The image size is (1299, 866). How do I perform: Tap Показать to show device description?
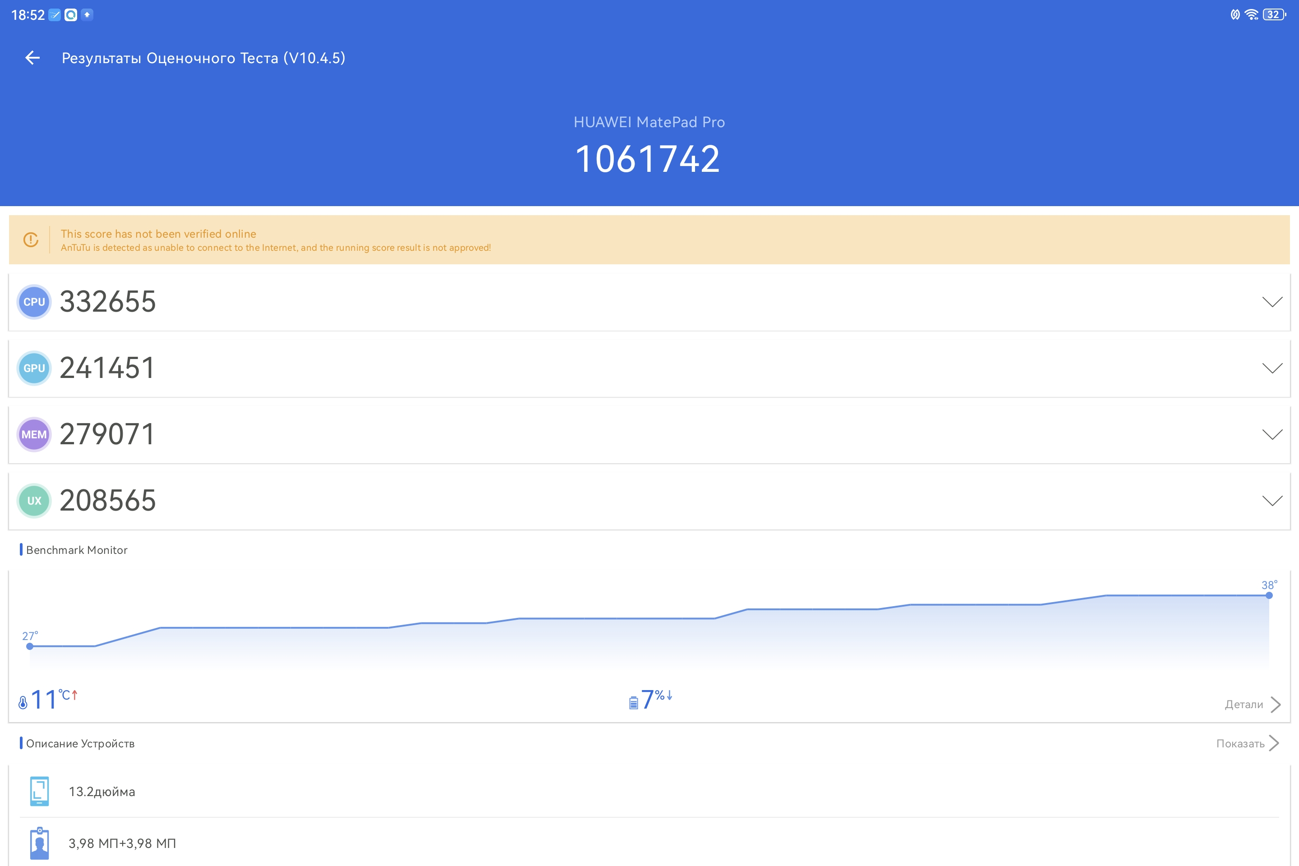(1240, 743)
